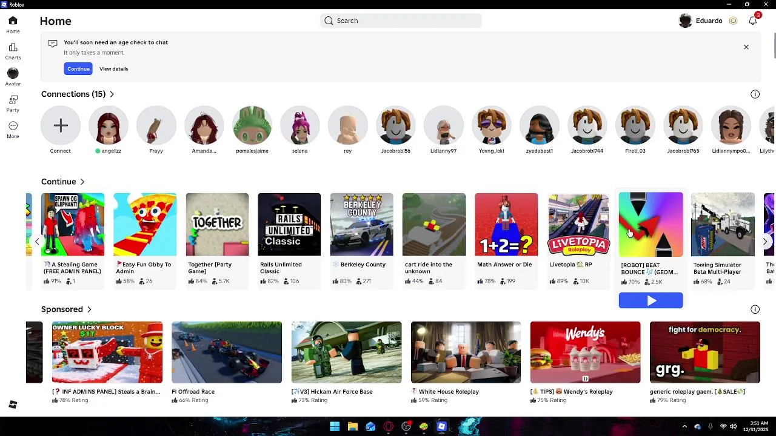Click the Home page heading
Image resolution: width=776 pixels, height=436 pixels.
click(56, 21)
